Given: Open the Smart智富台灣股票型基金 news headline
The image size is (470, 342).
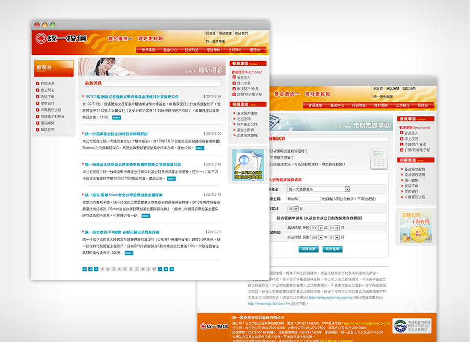Looking at the screenshot, I should click(123, 195).
